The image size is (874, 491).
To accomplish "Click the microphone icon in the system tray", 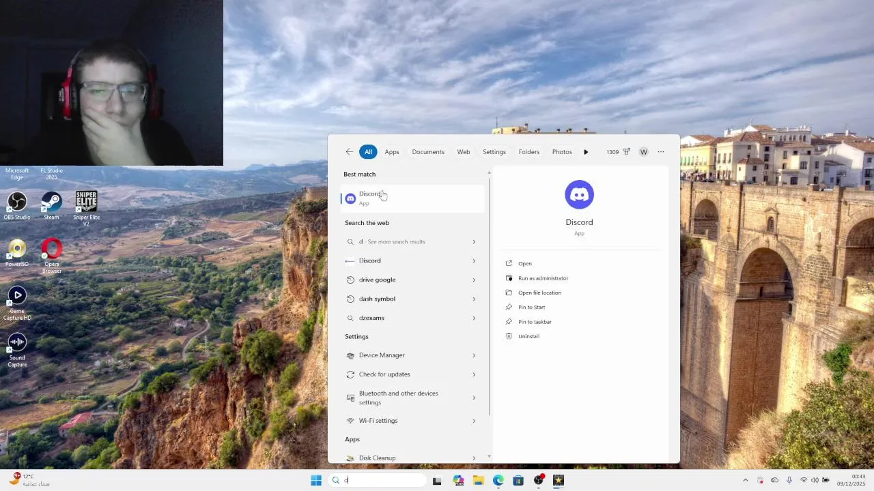I will pyautogui.click(x=789, y=480).
